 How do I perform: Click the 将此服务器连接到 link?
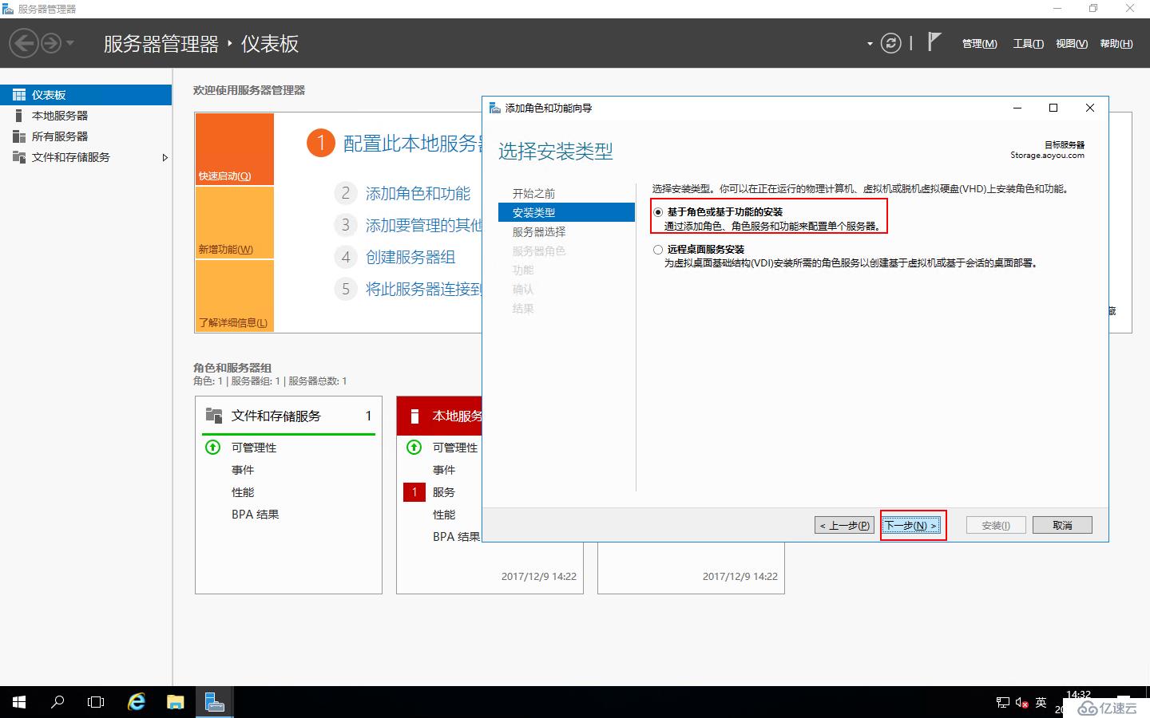pos(423,289)
